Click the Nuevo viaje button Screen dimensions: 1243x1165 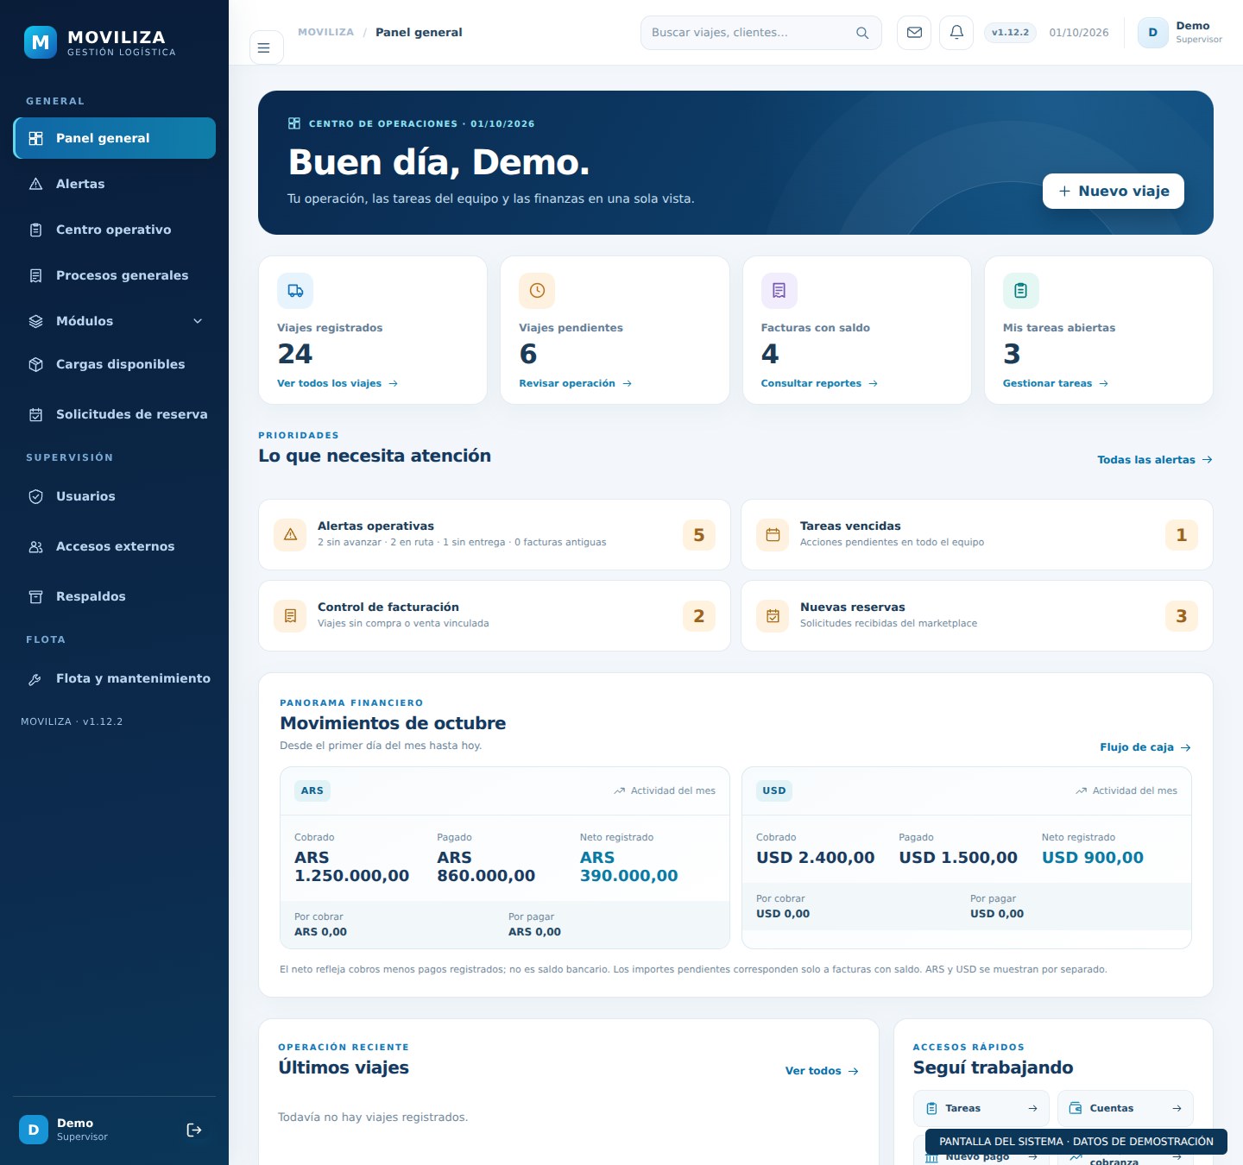1114,191
